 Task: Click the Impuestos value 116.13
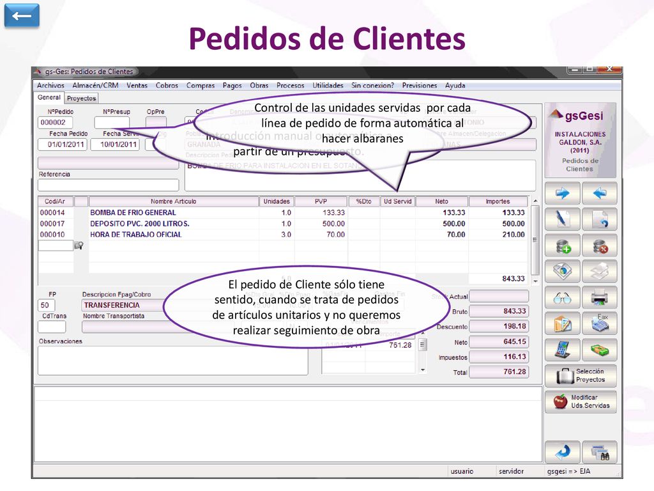(499, 357)
